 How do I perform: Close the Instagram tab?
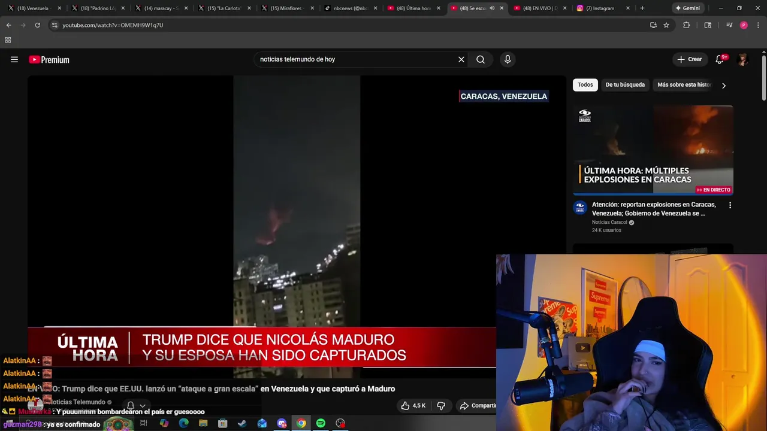point(628,8)
